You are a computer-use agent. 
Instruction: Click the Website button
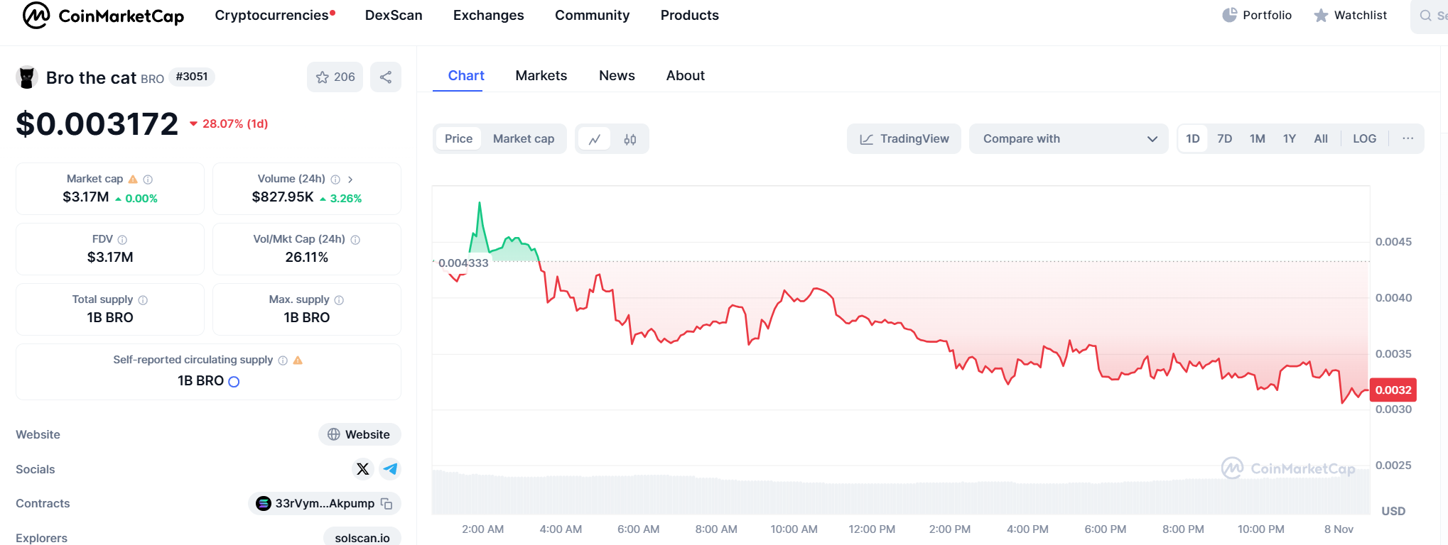pos(360,434)
